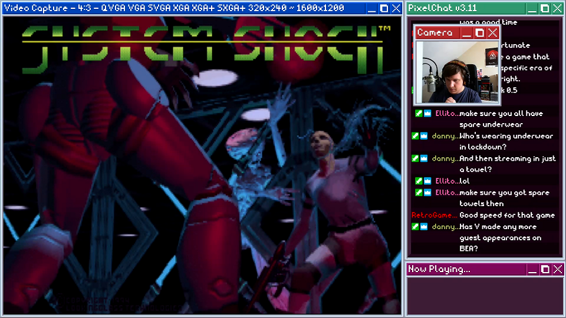This screenshot has height=318, width=566.
Task: Click the 'PixelChat v3.11' title text
Action: [442, 8]
